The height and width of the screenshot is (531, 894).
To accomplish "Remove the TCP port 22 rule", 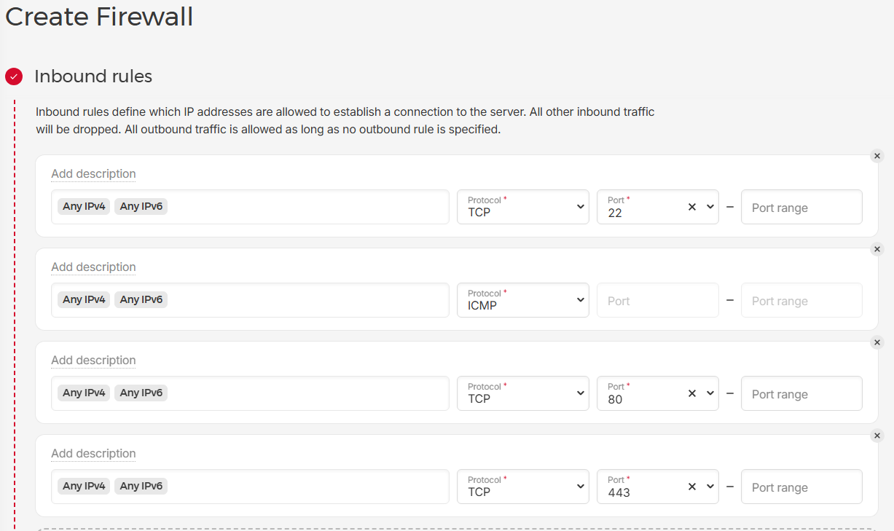I will (x=877, y=156).
